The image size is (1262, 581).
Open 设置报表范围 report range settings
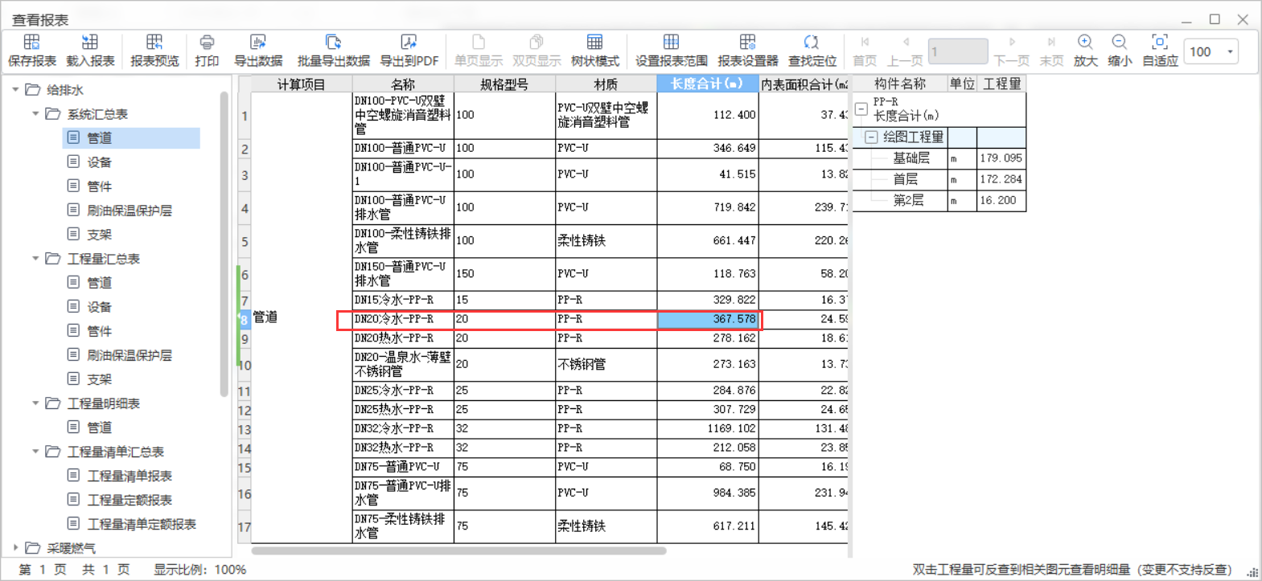(x=671, y=50)
